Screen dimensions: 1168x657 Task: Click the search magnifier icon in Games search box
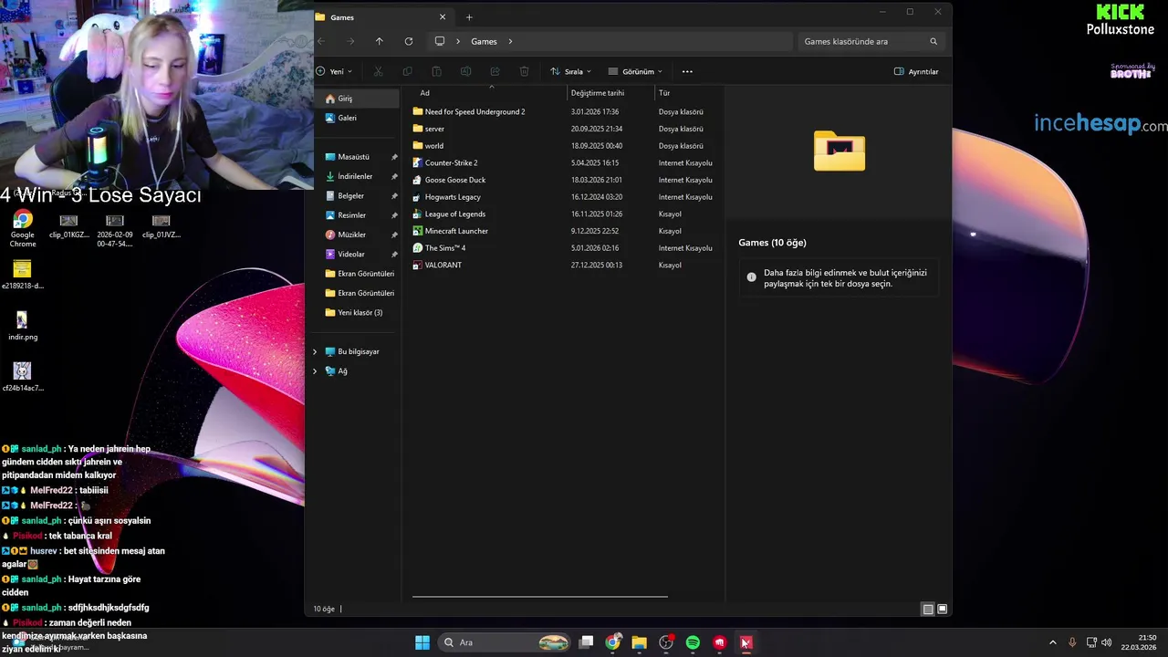(933, 41)
